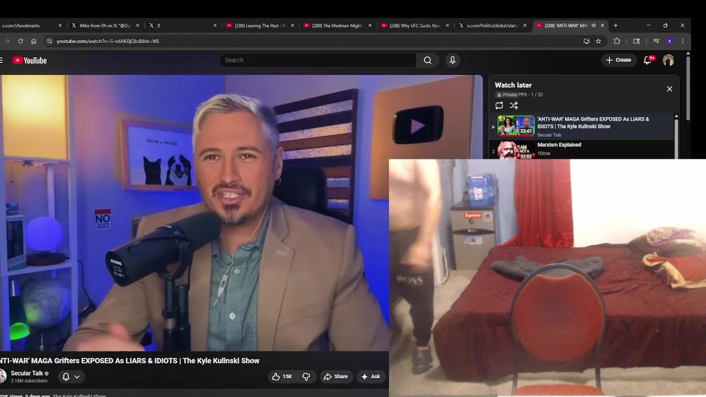Close the active 'ANTI-WAR' MAGA tab

(602, 25)
